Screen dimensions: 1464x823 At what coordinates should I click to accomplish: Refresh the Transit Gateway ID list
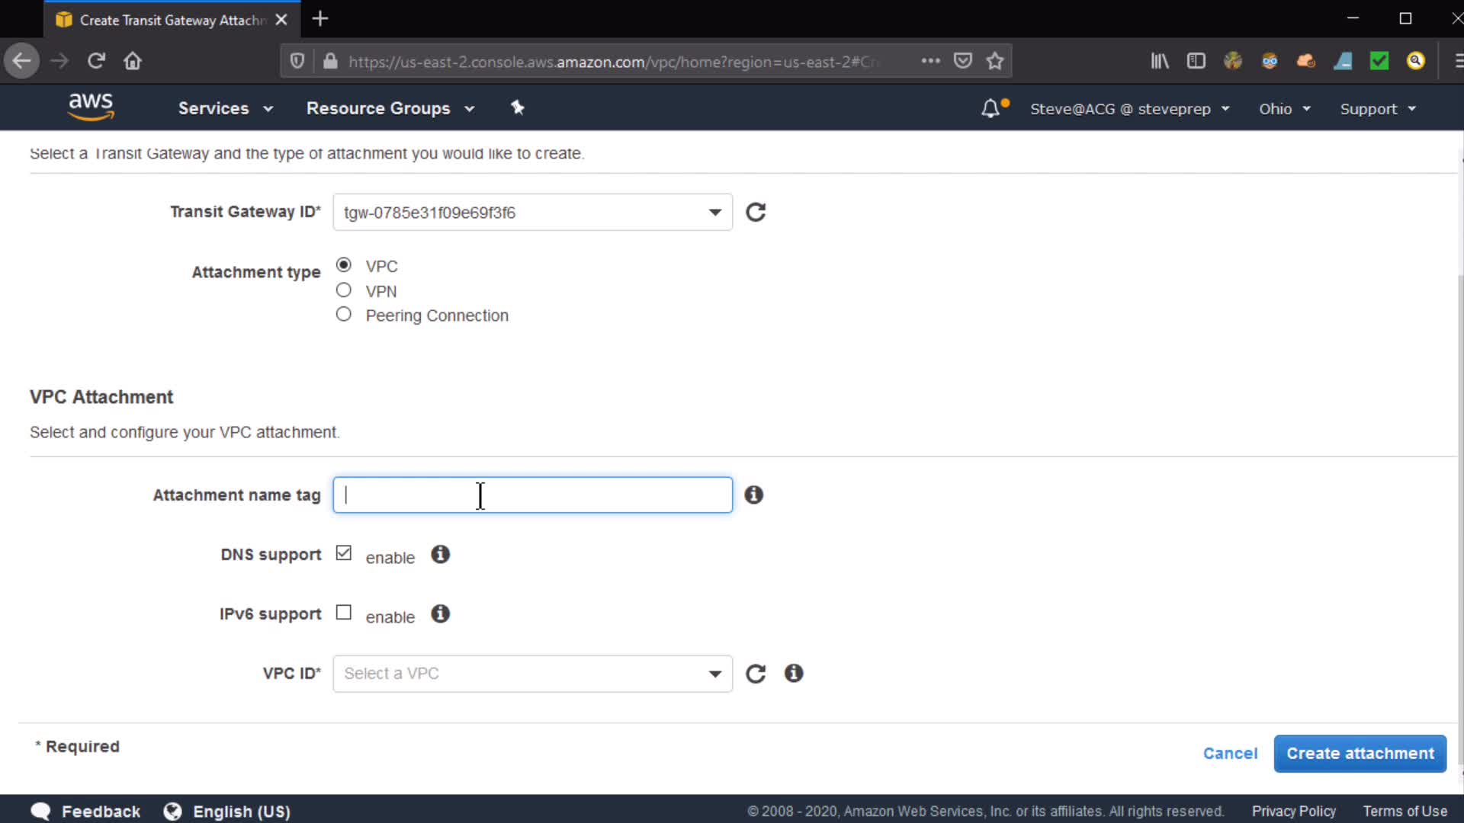tap(755, 212)
